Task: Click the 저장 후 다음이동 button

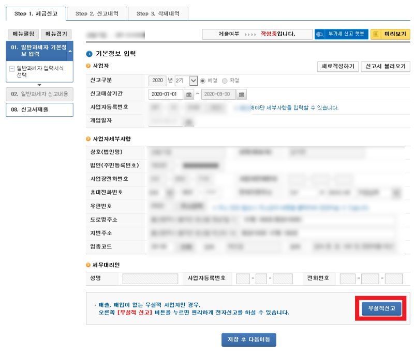Action: [x=248, y=339]
